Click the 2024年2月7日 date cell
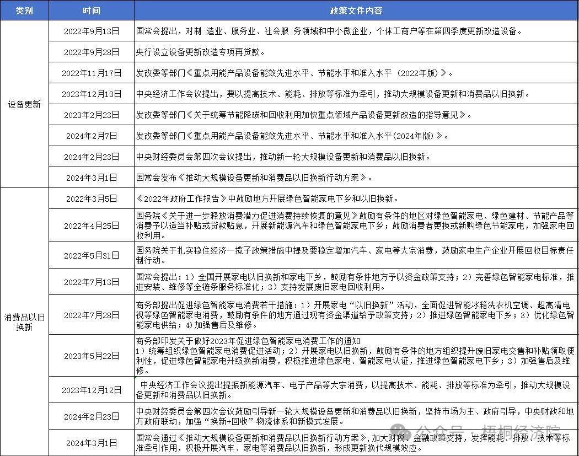The height and width of the screenshot is (456, 579). [x=92, y=136]
